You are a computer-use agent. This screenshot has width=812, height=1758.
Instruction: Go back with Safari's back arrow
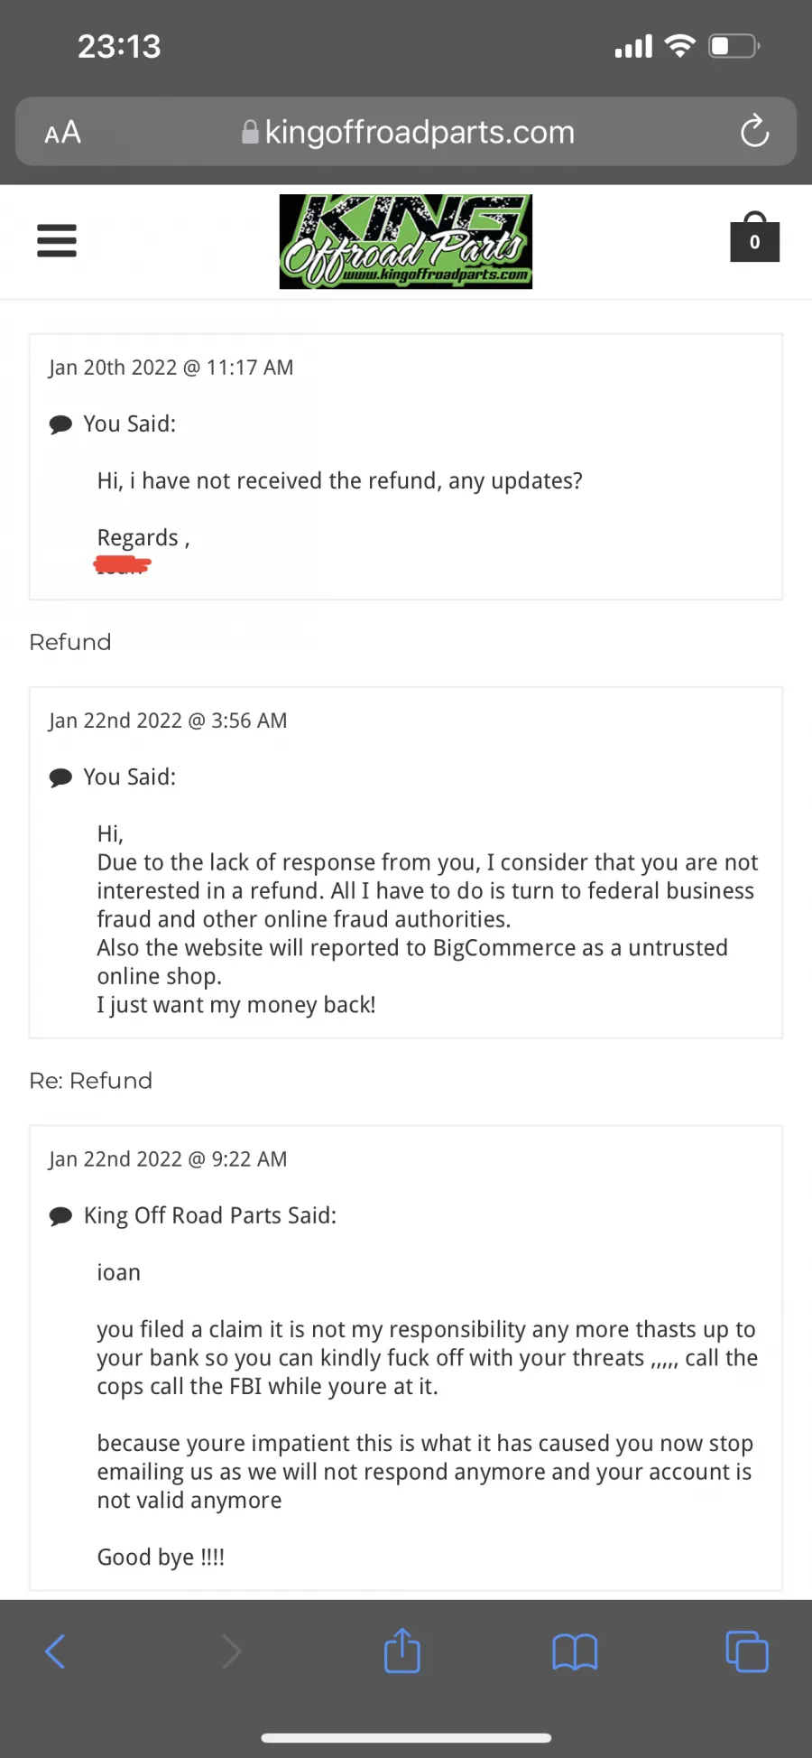tap(55, 1651)
